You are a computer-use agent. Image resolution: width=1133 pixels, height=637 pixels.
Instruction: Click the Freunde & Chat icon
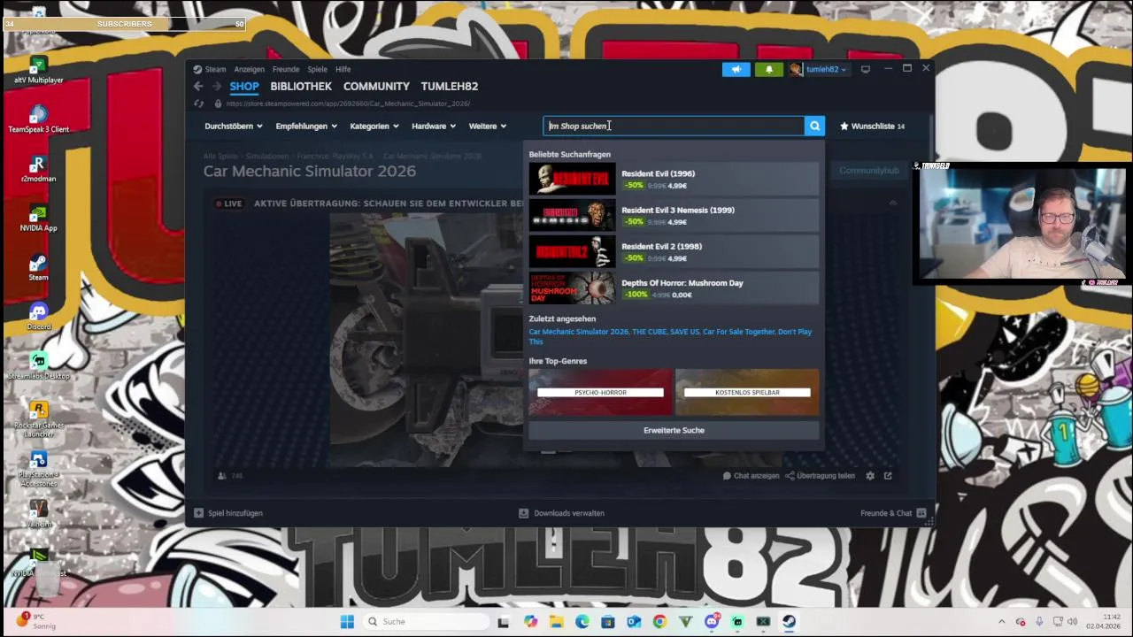[921, 513]
